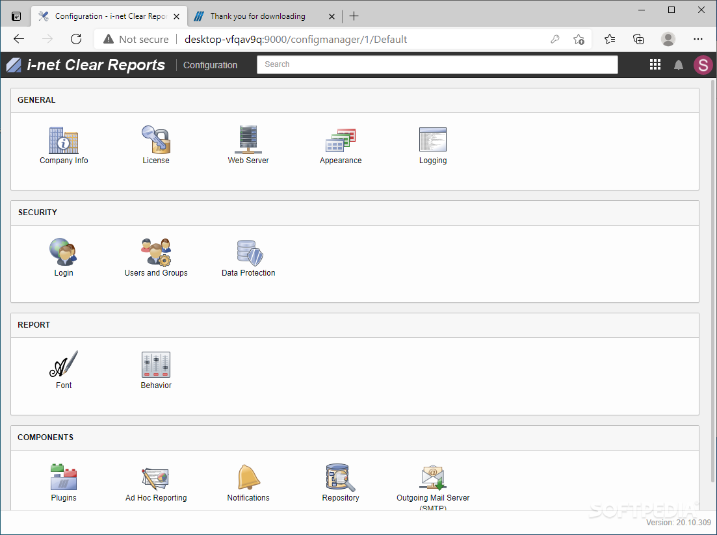Click the browser address bar URL

pyautogui.click(x=296, y=39)
